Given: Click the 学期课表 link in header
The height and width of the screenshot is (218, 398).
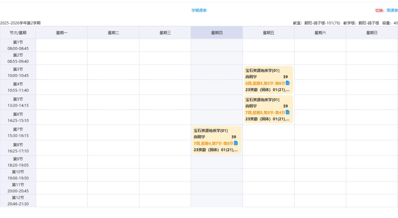Looking at the screenshot, I should tap(199, 10).
